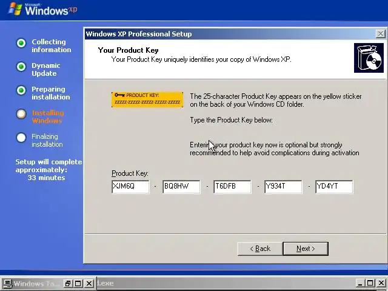Screen dimensions: 388x291
Task: Minimize the .exe outer window
Action: pos(360,283)
